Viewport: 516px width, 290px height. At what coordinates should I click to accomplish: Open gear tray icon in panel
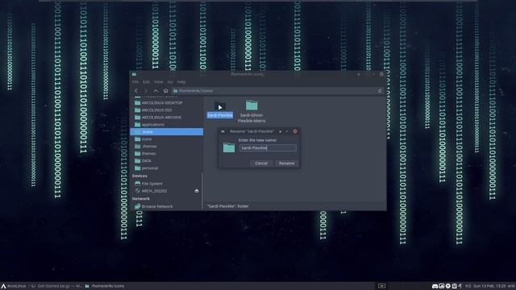click(447, 286)
